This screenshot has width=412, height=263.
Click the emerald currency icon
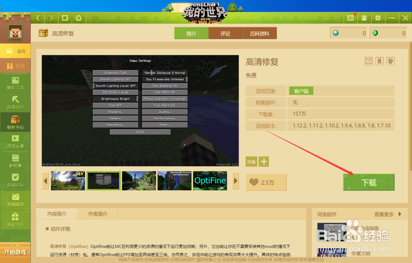(x=375, y=33)
